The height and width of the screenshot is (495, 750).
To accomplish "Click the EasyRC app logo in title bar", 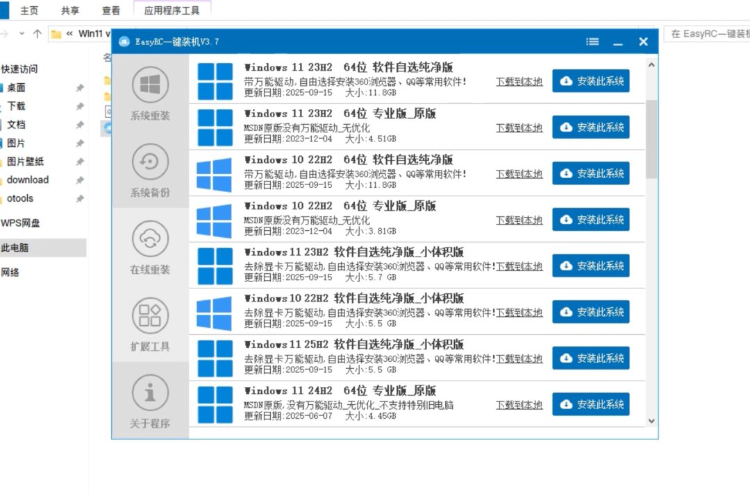I will [124, 42].
